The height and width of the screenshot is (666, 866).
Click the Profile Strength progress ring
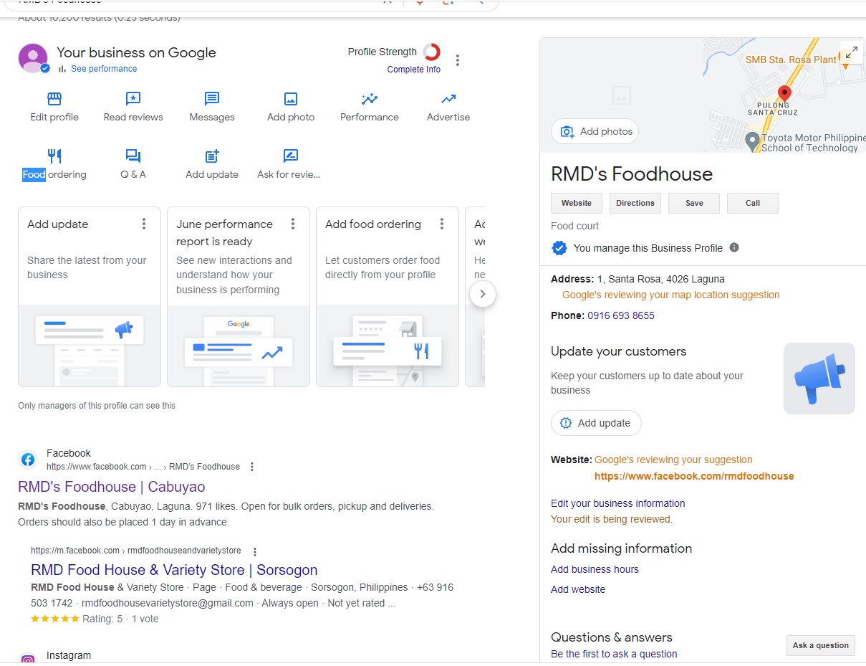coord(431,52)
